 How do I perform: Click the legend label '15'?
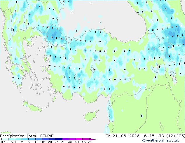click(43, 142)
